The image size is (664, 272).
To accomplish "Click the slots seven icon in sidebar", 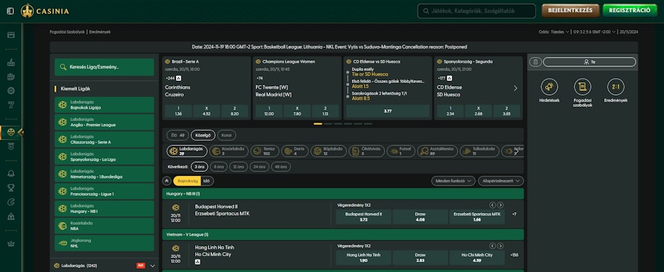I will pyautogui.click(x=11, y=105).
